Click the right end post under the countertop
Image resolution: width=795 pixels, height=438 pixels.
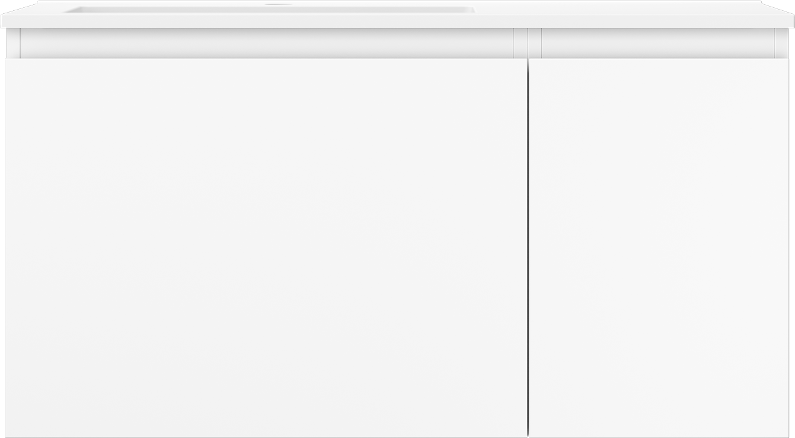(x=782, y=43)
